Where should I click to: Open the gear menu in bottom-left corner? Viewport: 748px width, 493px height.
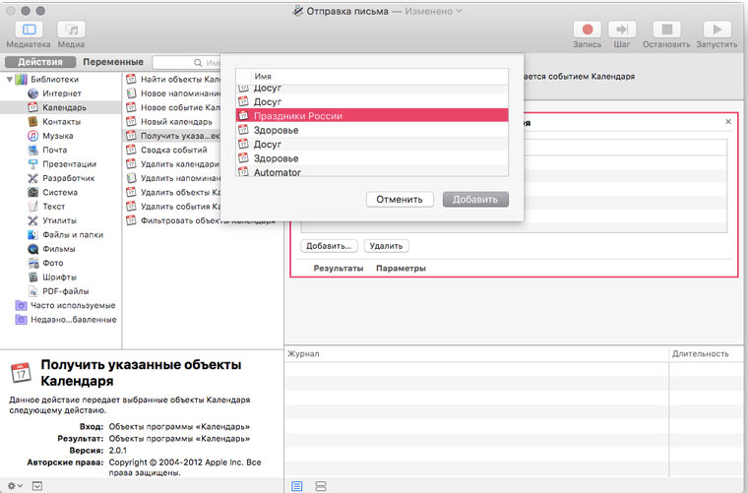14,485
